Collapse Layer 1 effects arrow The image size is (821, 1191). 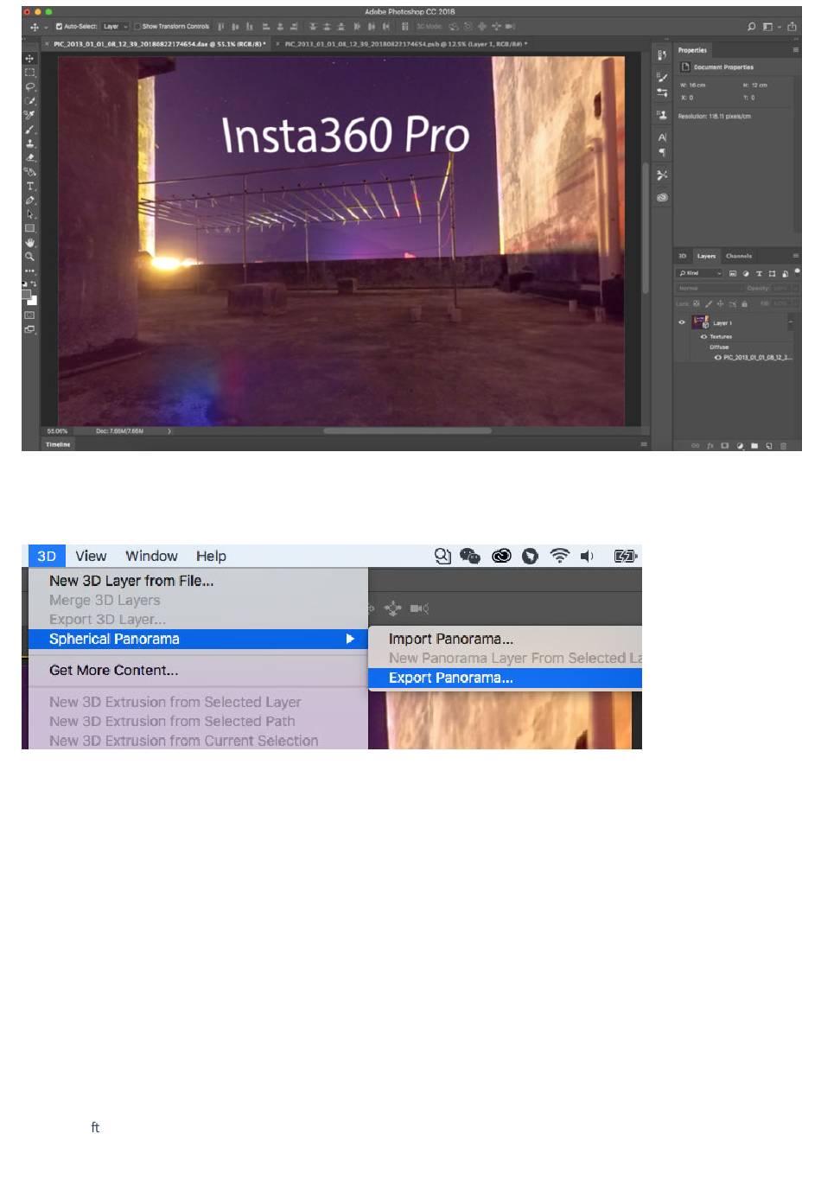792,322
